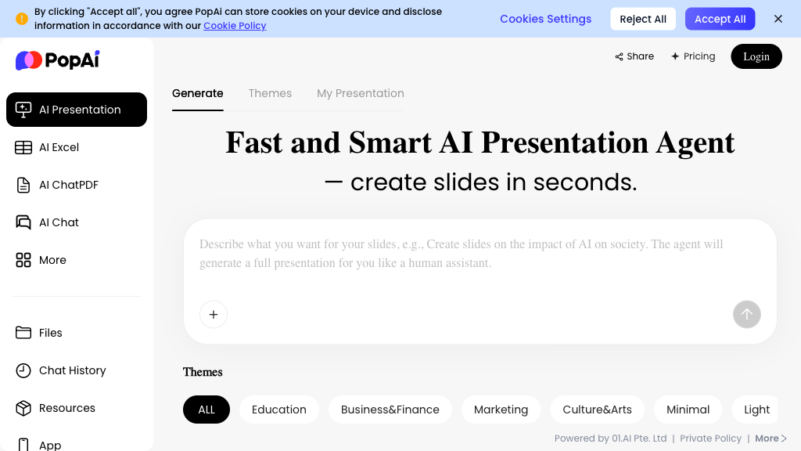The width and height of the screenshot is (801, 451).
Task: Open the Cookie Policy link
Action: click(235, 26)
